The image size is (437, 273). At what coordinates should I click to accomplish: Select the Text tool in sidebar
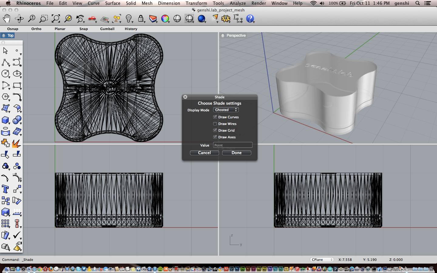[5, 189]
